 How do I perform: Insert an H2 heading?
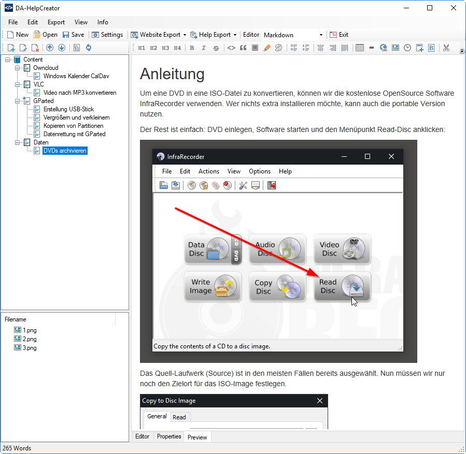click(153, 48)
